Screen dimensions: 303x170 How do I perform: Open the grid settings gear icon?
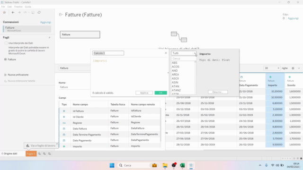click(293, 68)
